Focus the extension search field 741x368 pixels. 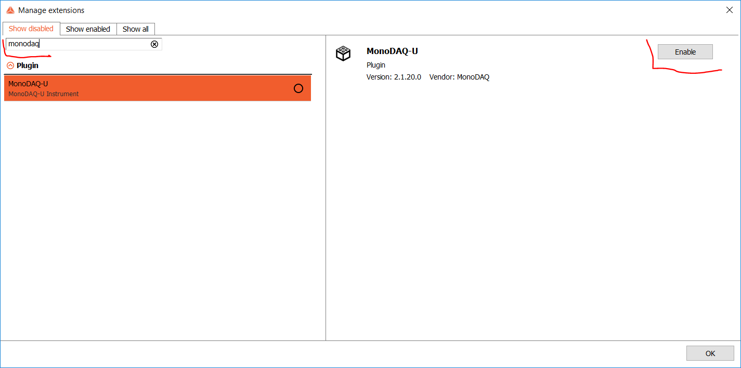pos(78,44)
